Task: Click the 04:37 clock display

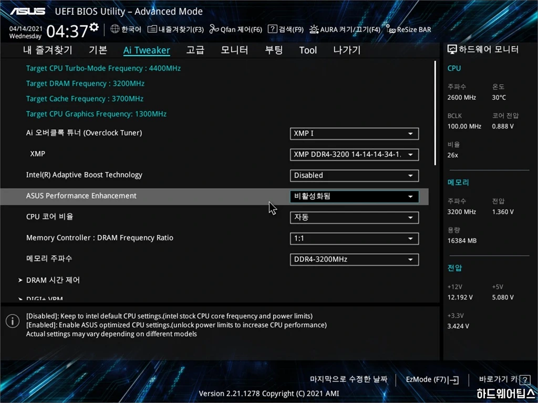Action: (67, 31)
